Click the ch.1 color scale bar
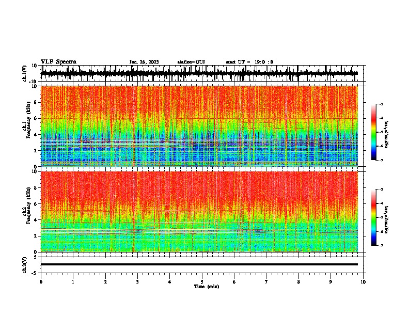 pyautogui.click(x=374, y=132)
